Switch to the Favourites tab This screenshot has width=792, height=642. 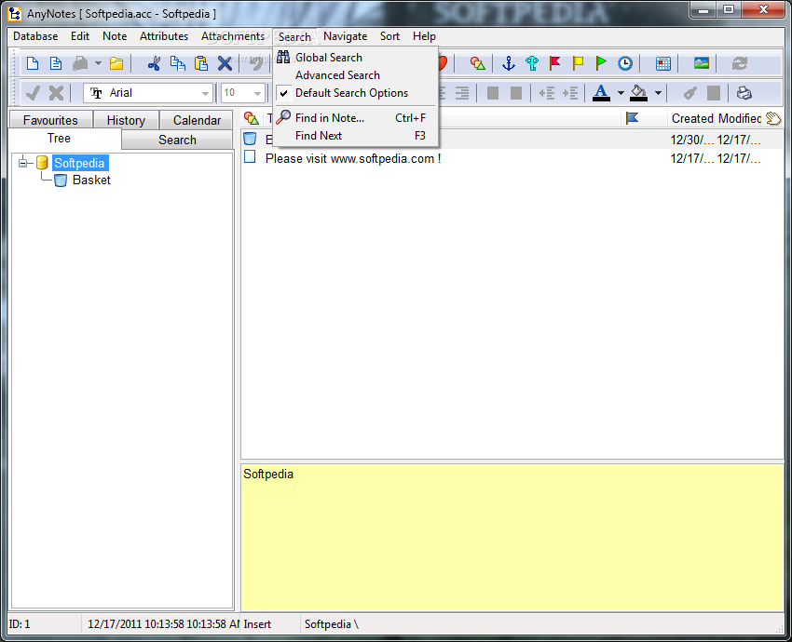point(50,120)
